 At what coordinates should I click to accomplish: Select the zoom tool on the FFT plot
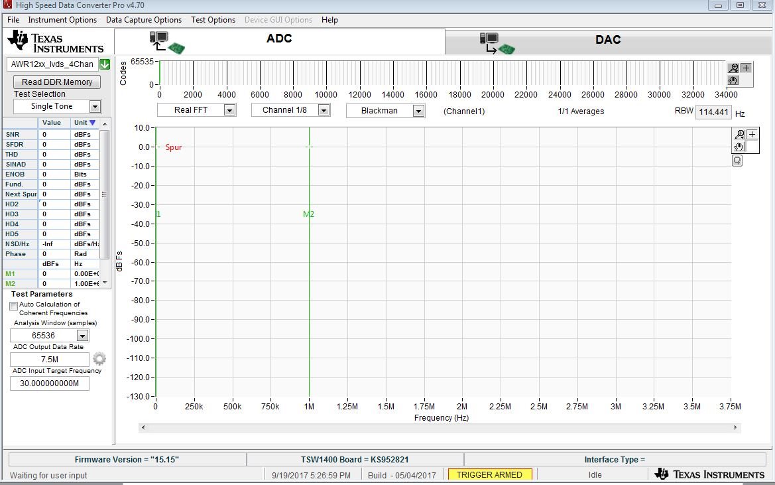pyautogui.click(x=739, y=135)
